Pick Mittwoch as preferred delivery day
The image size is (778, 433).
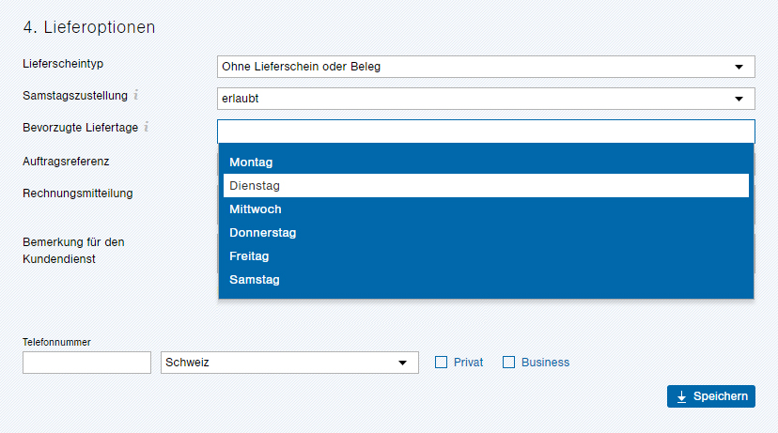coord(486,209)
